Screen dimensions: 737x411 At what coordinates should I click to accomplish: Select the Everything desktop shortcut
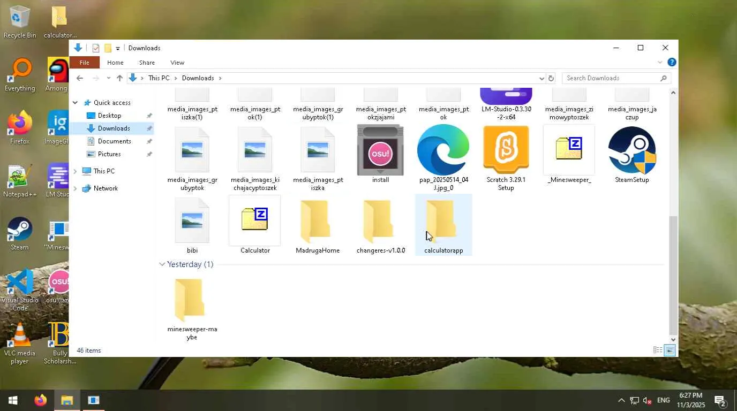pyautogui.click(x=20, y=75)
